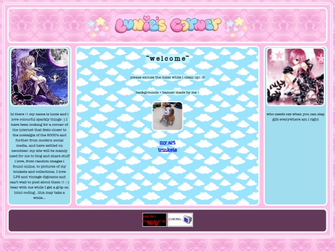Viewport: 335px width, 251px height.
Task: Click the red "help" blinkie badge
Action: coord(154,219)
